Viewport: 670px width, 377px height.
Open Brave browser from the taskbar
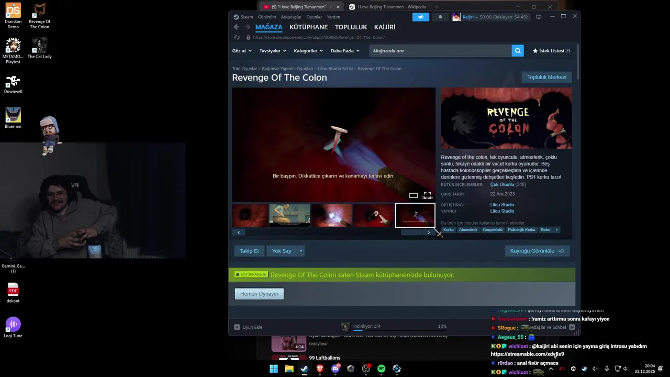(320, 369)
